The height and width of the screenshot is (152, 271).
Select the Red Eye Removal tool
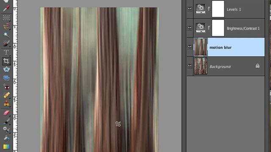click(6, 87)
